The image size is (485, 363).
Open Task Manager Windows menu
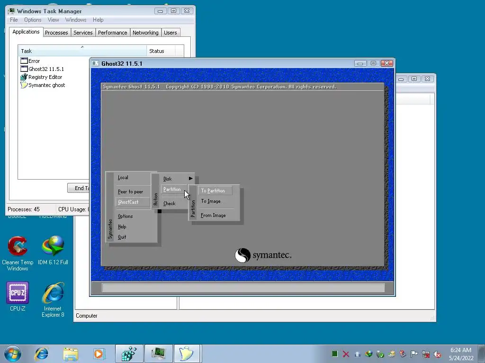76,20
